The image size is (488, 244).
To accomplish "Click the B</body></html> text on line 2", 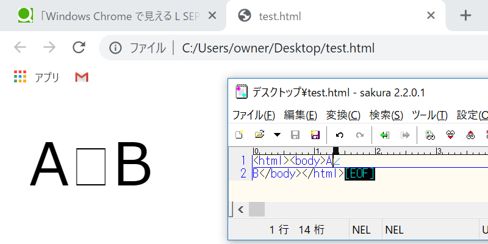I will click(298, 174).
